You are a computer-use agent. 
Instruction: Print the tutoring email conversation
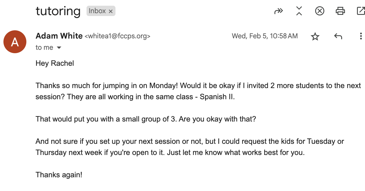click(x=340, y=11)
